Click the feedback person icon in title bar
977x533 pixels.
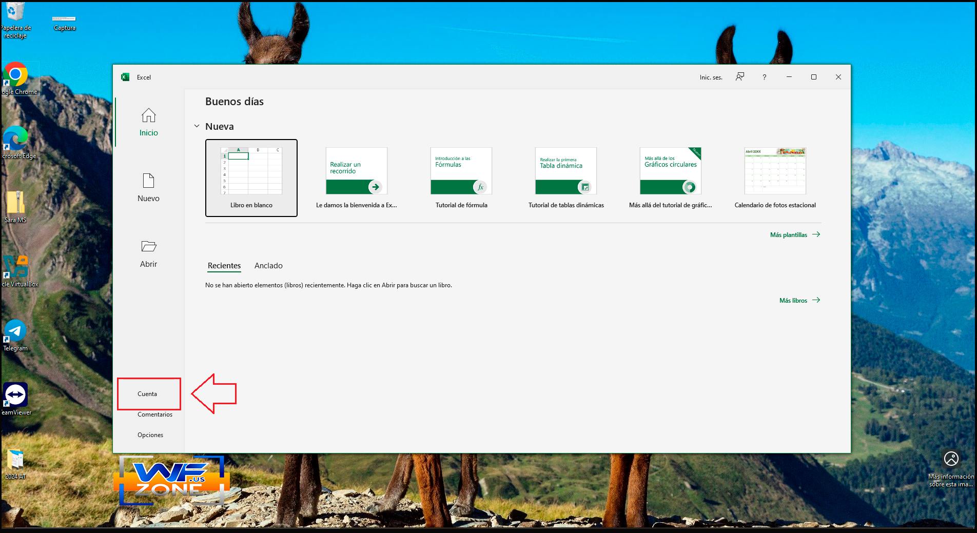739,77
